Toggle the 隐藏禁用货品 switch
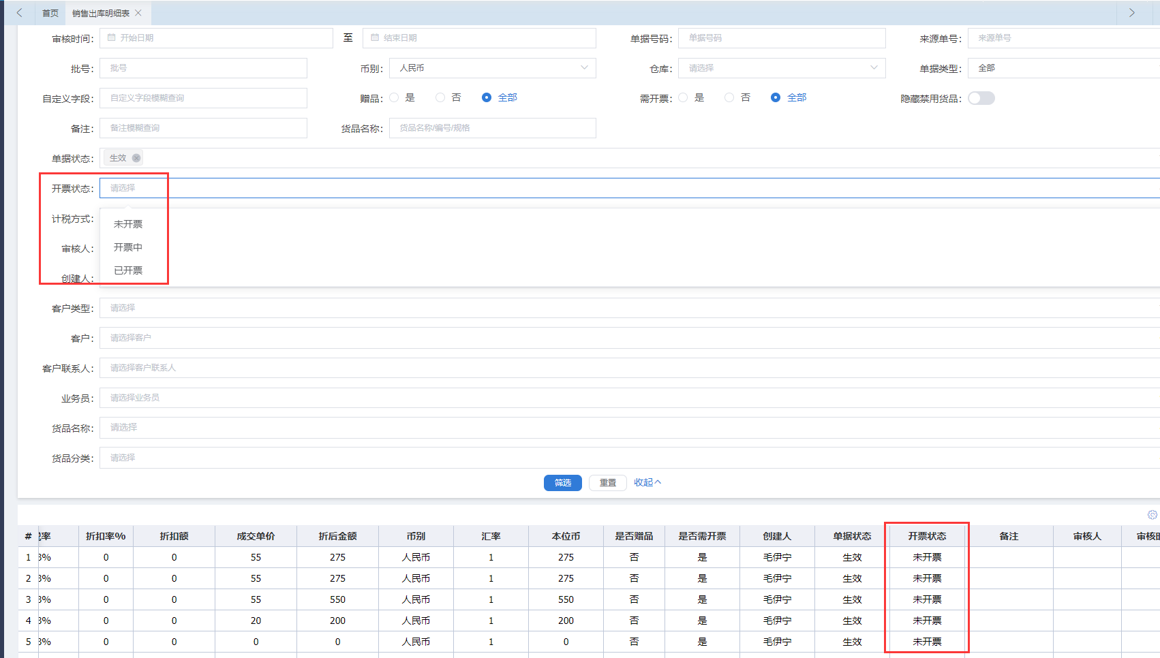This screenshot has height=658, width=1160. click(981, 98)
